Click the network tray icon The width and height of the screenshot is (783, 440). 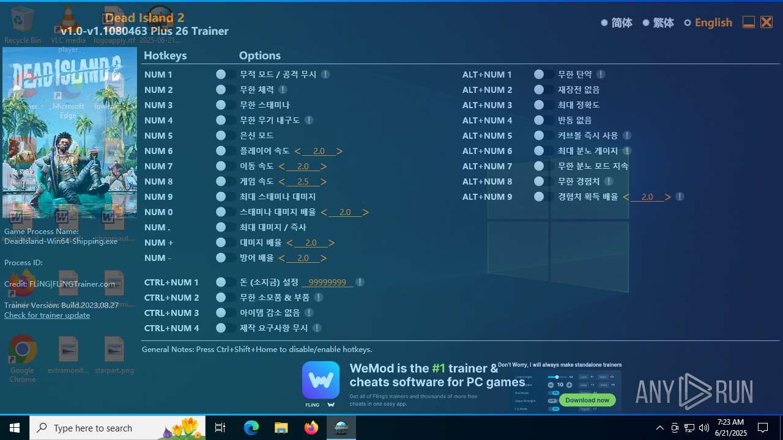click(689, 428)
